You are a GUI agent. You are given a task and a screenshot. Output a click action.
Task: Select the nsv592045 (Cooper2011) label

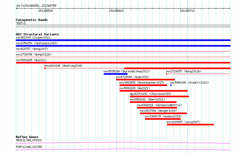(34, 38)
